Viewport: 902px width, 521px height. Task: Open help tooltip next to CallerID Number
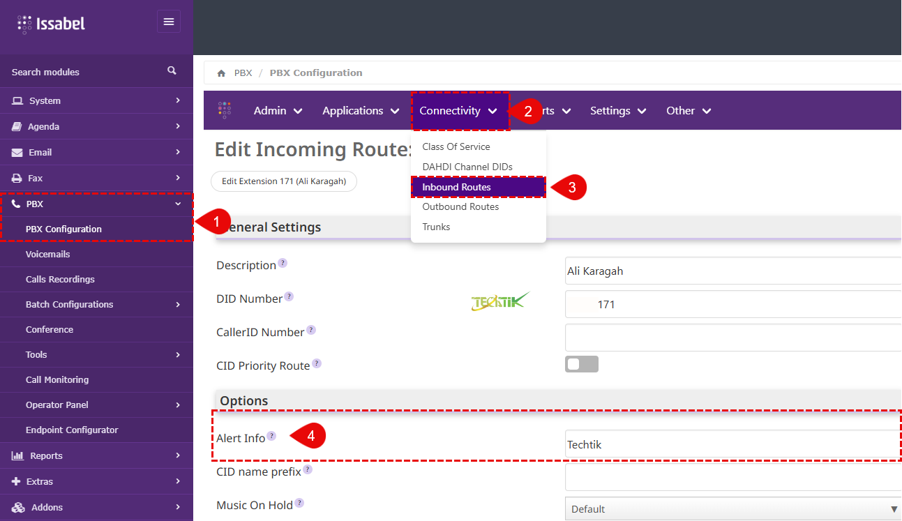click(x=311, y=330)
